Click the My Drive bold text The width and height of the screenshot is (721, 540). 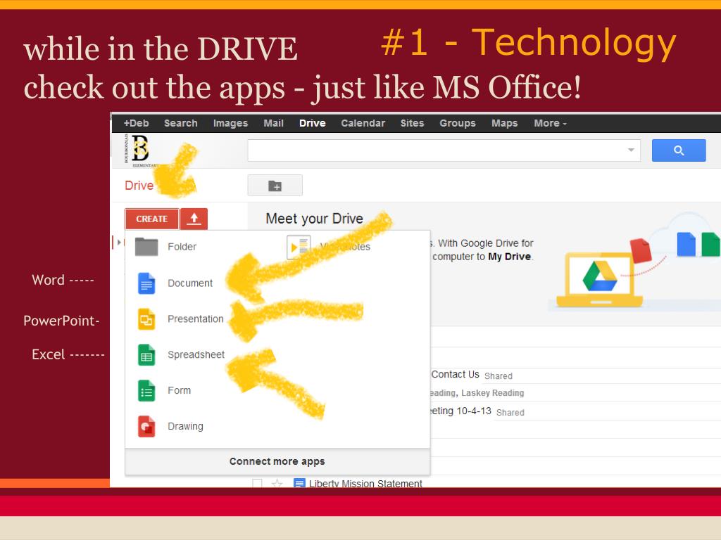[510, 256]
